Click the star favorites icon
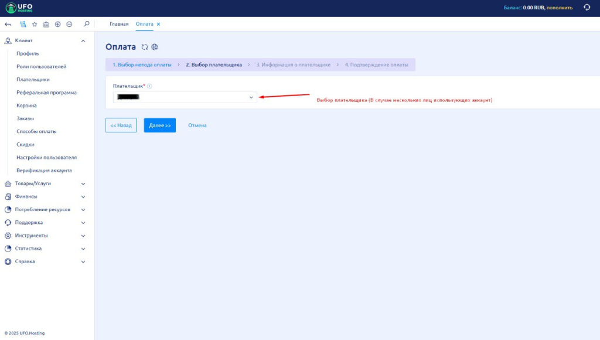Viewport: 600px width, 340px height. pos(35,24)
